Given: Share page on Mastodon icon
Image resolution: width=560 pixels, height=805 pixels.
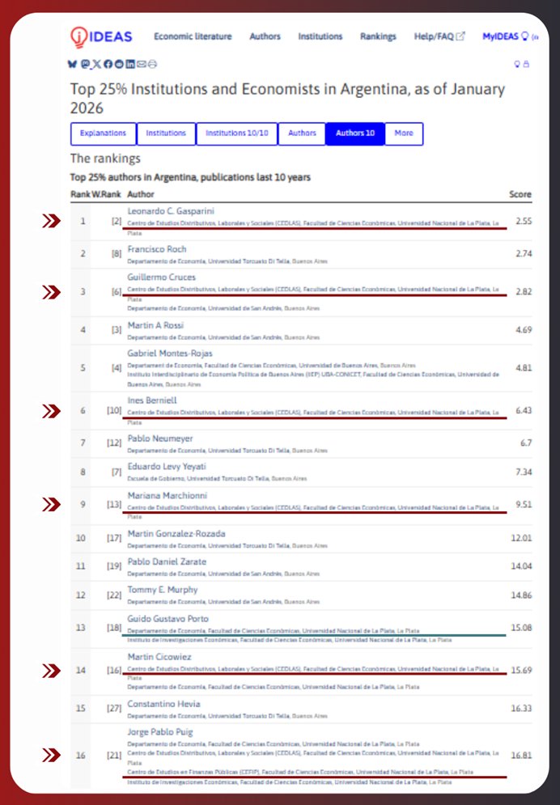Looking at the screenshot, I should [85, 64].
